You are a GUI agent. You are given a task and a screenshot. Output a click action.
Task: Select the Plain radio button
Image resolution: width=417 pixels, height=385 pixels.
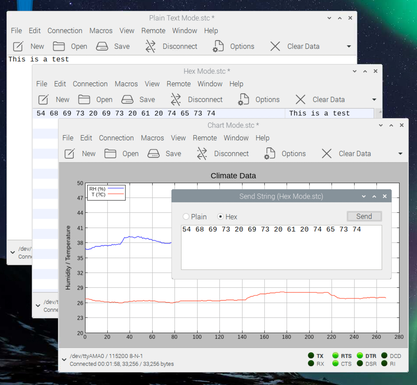(x=186, y=217)
